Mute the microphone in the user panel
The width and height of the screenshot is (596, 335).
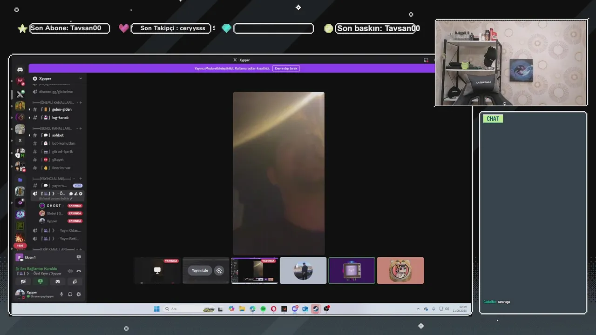pyautogui.click(x=61, y=294)
